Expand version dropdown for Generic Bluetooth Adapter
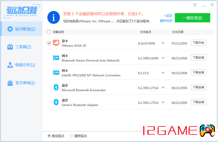This screenshot has width=218, height=142. pyautogui.click(x=163, y=102)
